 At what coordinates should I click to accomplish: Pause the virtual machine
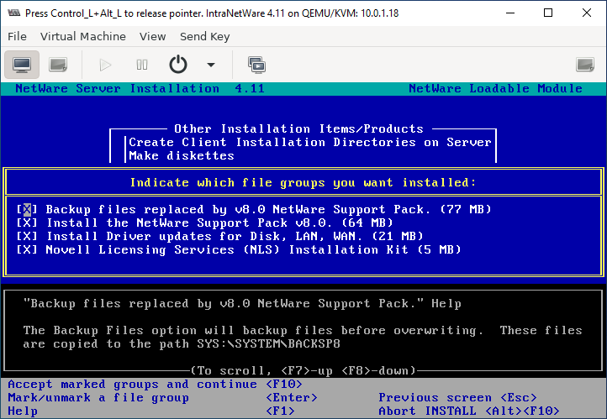[x=142, y=65]
